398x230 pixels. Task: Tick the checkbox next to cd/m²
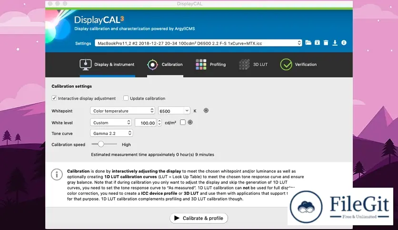[183, 122]
